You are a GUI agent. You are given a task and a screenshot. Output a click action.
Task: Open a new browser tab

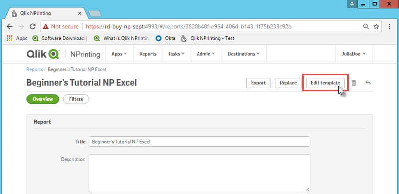(x=95, y=14)
